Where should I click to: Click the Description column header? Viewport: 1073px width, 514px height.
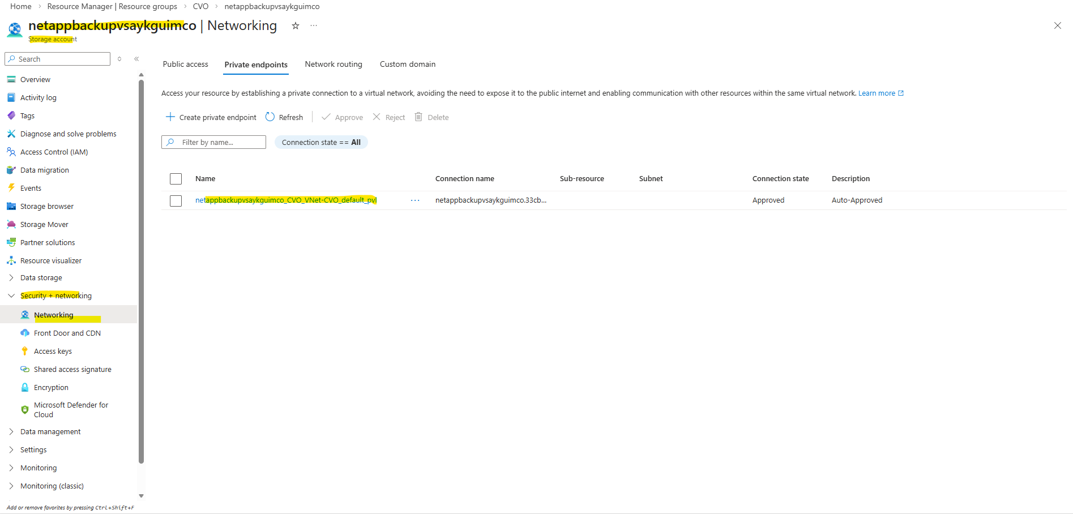point(851,178)
